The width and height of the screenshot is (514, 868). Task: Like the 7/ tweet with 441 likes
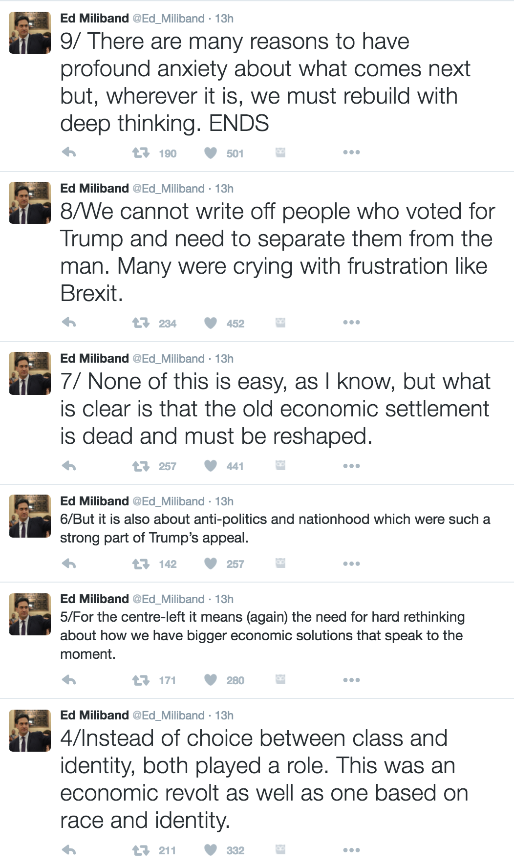tap(211, 466)
